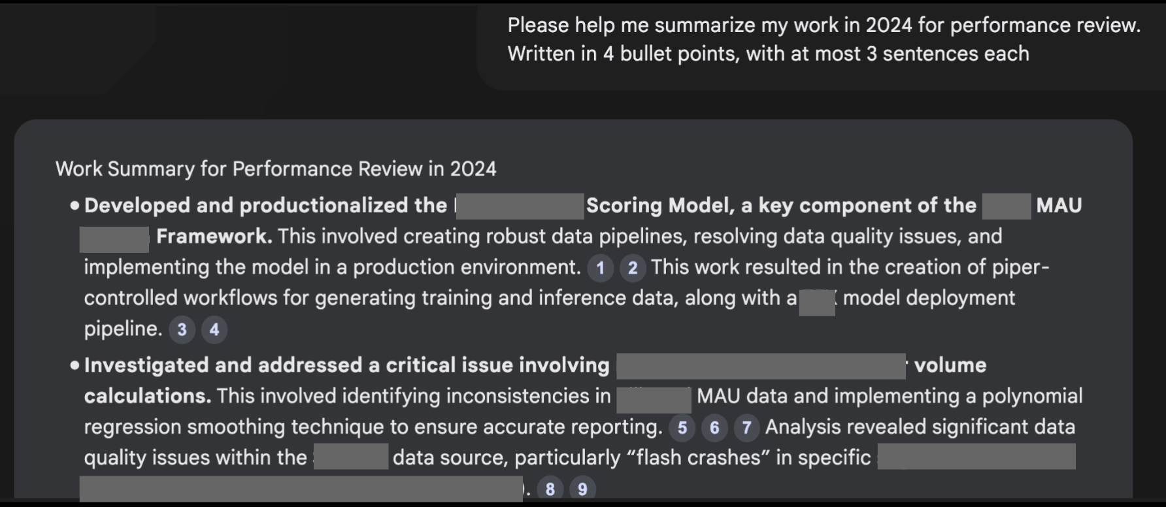This screenshot has height=507, width=1166.
Task: Click redacted block before model deployment
Action: [x=817, y=303]
